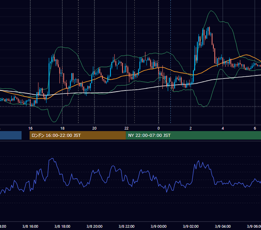Click the '3/8 16:00' date label
261x230 pixels.
click(x=30, y=227)
